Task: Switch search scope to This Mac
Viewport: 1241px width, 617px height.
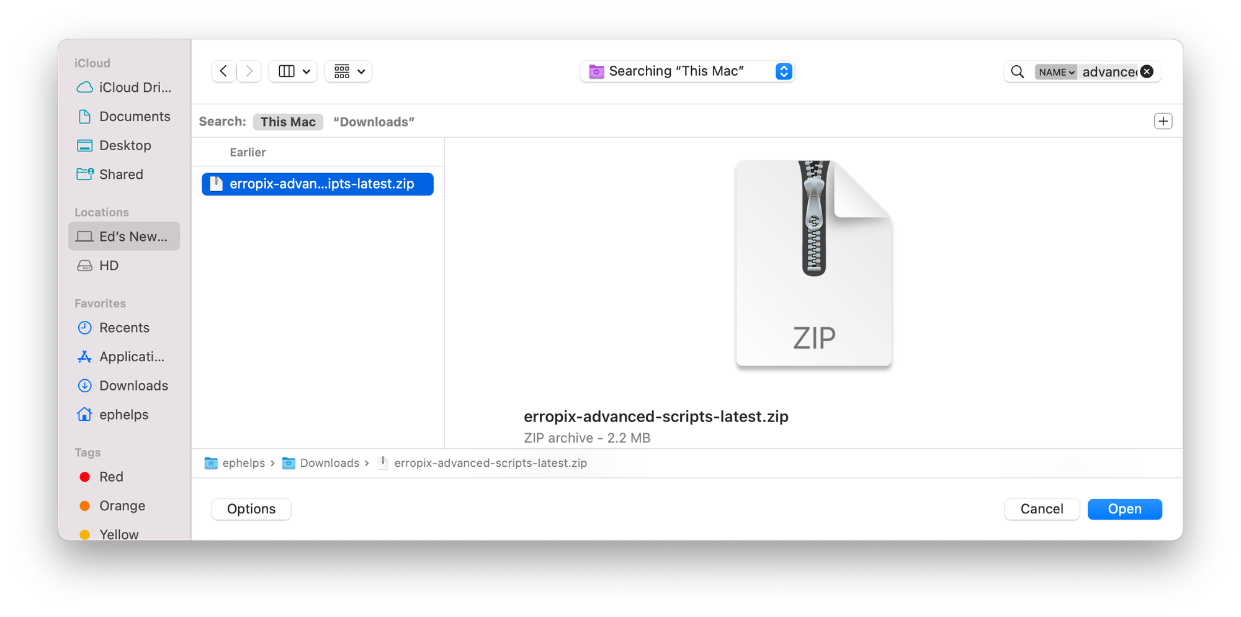Action: [288, 122]
